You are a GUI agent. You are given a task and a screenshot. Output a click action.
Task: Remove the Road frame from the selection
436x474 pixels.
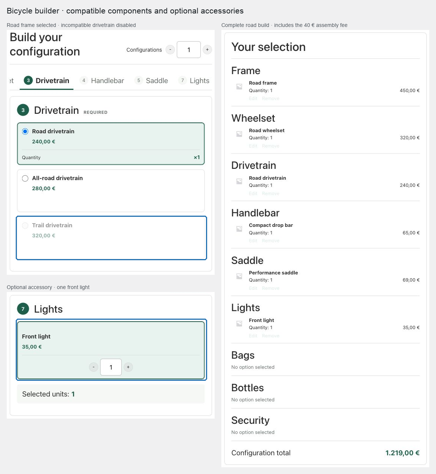[x=271, y=98]
